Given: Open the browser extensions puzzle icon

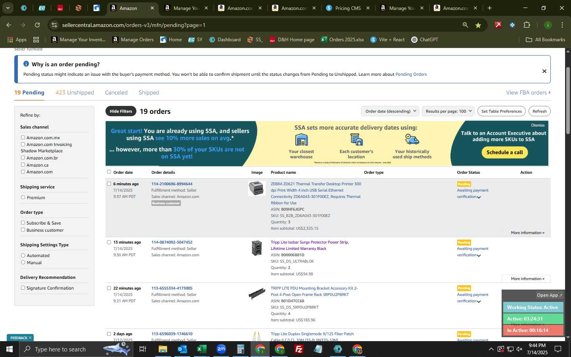Looking at the screenshot, I should pos(527,25).
